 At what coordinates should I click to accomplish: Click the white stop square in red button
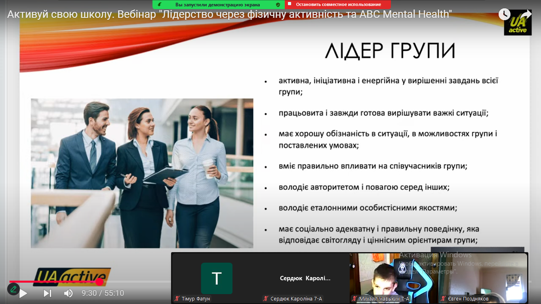290,4
